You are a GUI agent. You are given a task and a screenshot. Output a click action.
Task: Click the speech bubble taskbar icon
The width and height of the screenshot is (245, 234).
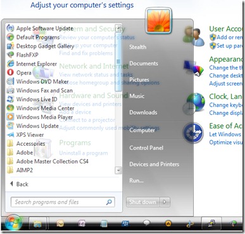pyautogui.click(x=146, y=223)
